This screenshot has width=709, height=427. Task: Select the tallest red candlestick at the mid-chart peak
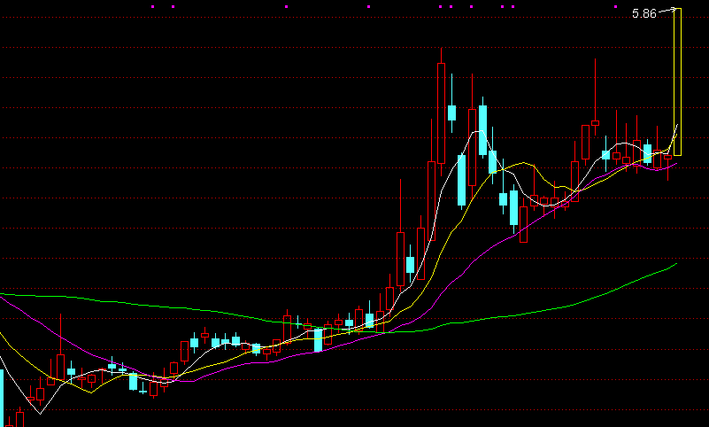click(x=442, y=113)
